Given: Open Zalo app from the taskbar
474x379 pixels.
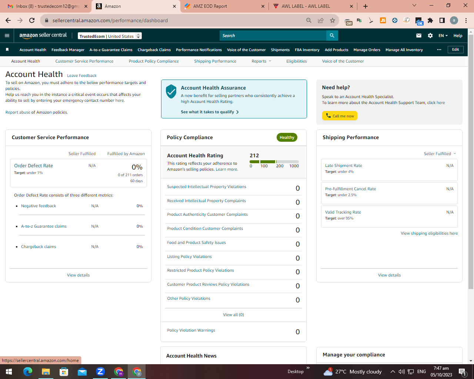Looking at the screenshot, I should [x=100, y=372].
